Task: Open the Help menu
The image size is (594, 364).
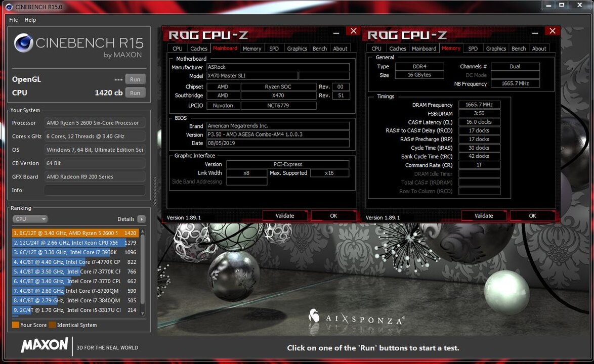Action: pos(30,20)
